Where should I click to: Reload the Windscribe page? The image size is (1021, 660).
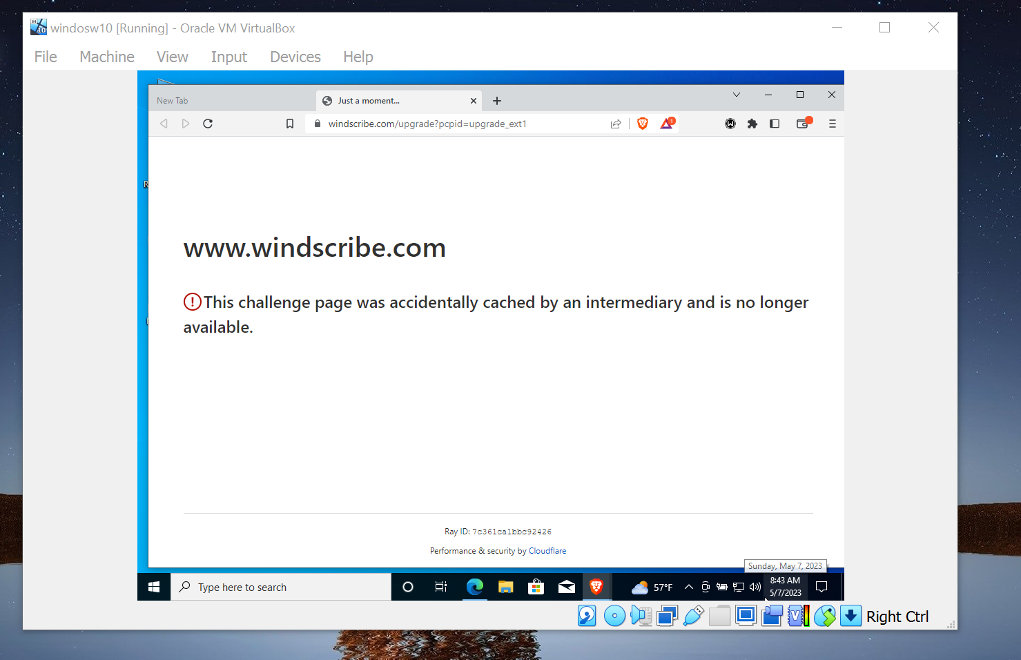coord(208,124)
